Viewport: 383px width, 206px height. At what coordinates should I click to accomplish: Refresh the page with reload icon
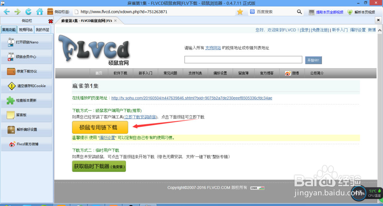(28, 11)
